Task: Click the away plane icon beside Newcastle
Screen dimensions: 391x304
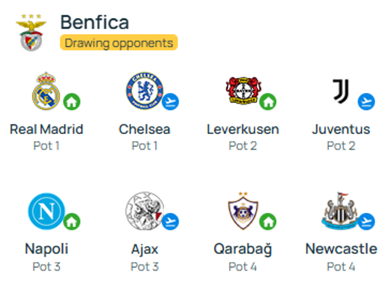Action: 367,221
